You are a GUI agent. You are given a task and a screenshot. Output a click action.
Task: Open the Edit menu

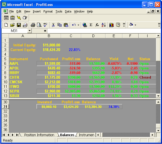pyautogui.click(x=19, y=11)
